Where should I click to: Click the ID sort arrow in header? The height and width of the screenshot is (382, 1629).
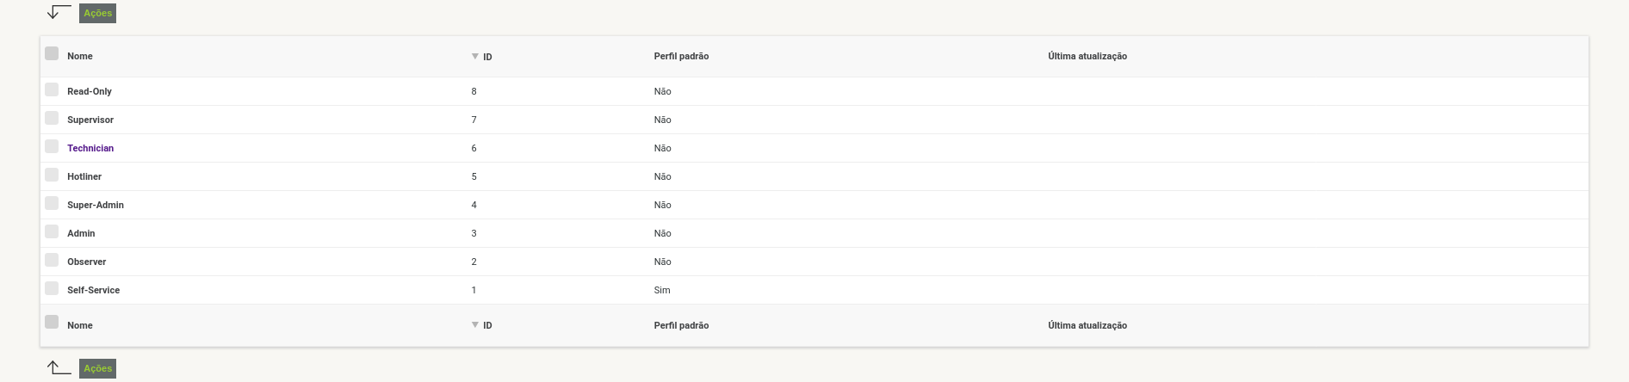coord(475,57)
